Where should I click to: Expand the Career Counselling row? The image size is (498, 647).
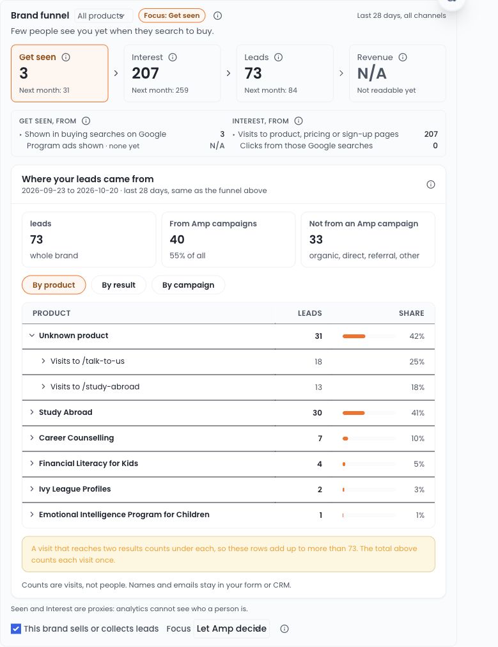(x=32, y=438)
